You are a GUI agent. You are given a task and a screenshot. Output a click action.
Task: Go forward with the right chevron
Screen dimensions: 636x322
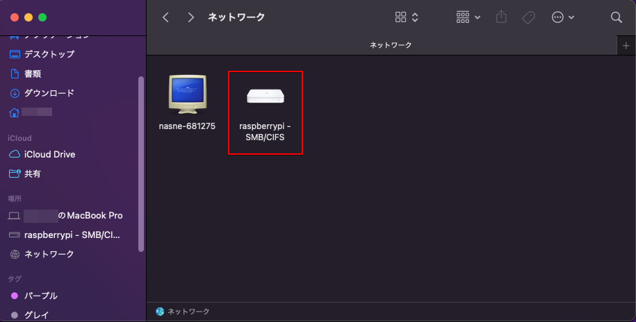[190, 17]
